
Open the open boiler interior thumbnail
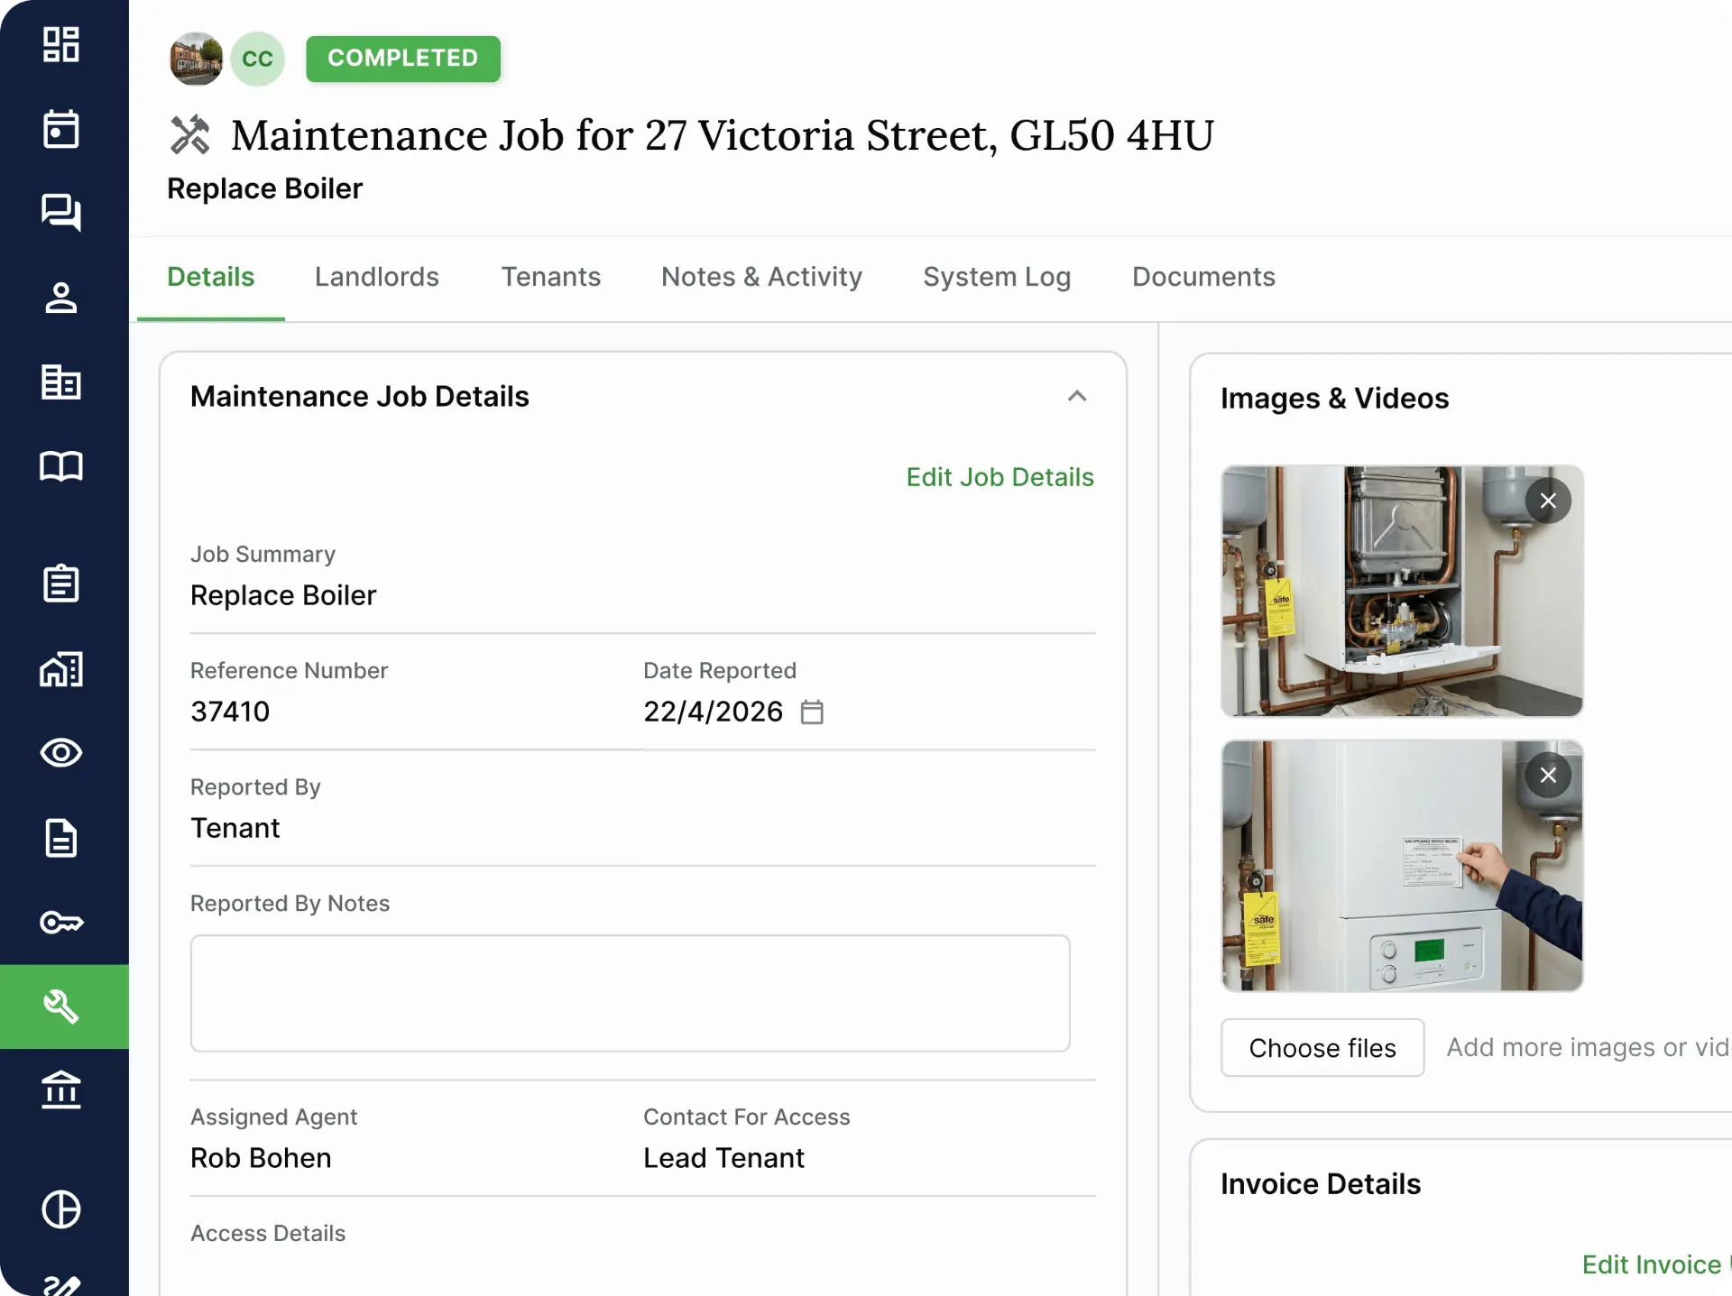coord(1402,591)
